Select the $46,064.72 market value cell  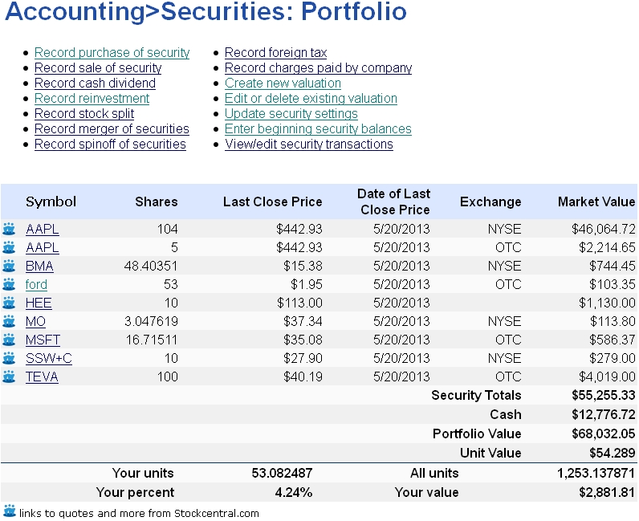click(x=604, y=229)
